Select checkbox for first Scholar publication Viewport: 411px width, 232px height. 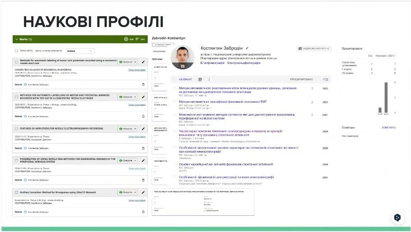coord(175,88)
